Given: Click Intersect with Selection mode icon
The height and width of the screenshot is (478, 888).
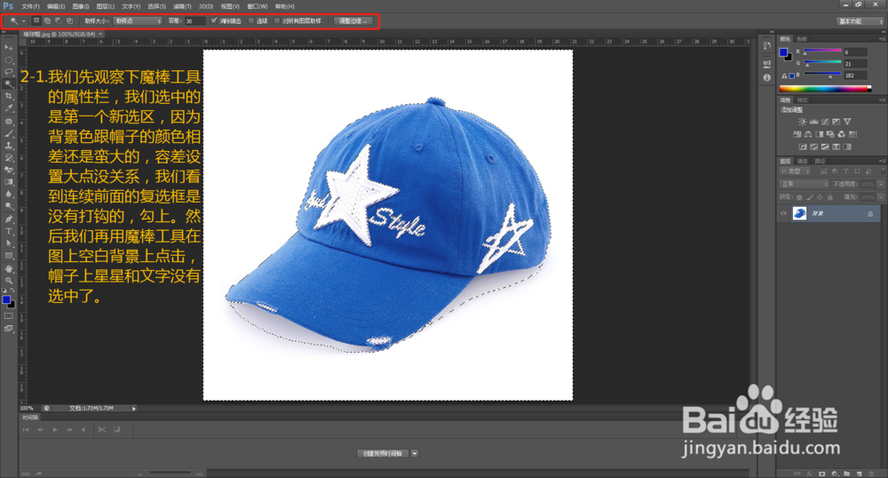Looking at the screenshot, I should click(x=69, y=21).
